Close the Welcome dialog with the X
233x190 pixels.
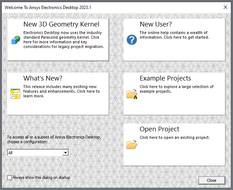(x=225, y=7)
